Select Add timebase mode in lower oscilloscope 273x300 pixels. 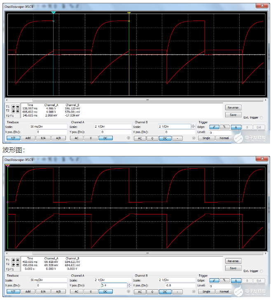pyautogui.click(x=28, y=292)
